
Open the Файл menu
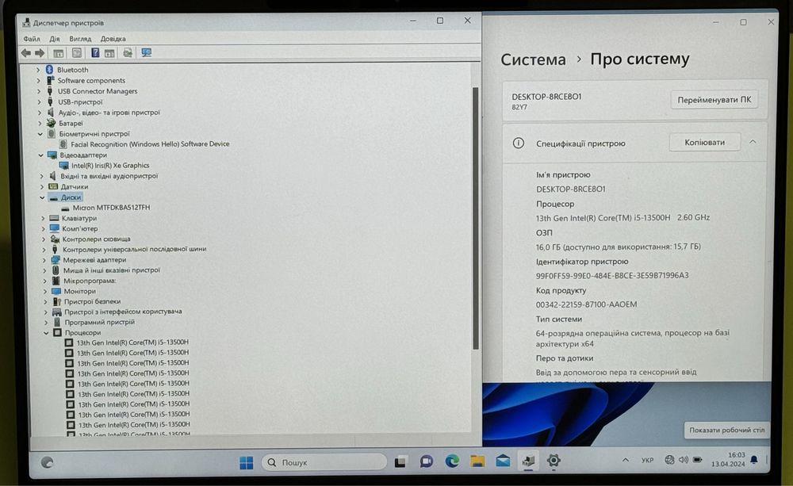point(32,38)
